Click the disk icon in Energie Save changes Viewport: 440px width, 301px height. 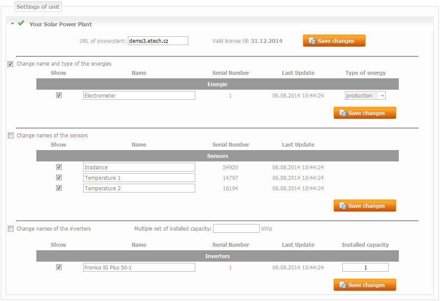click(x=343, y=113)
